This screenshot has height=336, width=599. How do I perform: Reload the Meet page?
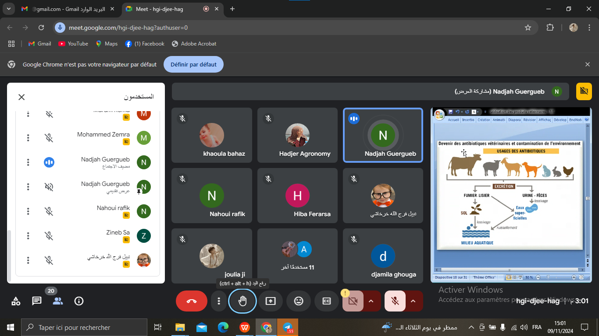41,28
